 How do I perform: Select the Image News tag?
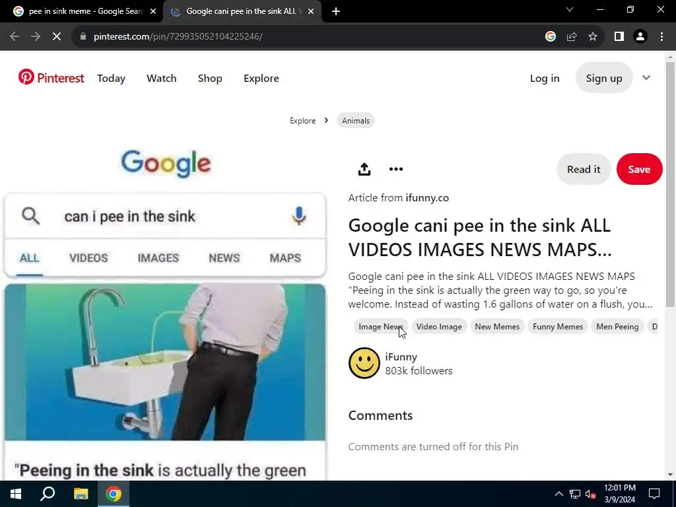380,327
